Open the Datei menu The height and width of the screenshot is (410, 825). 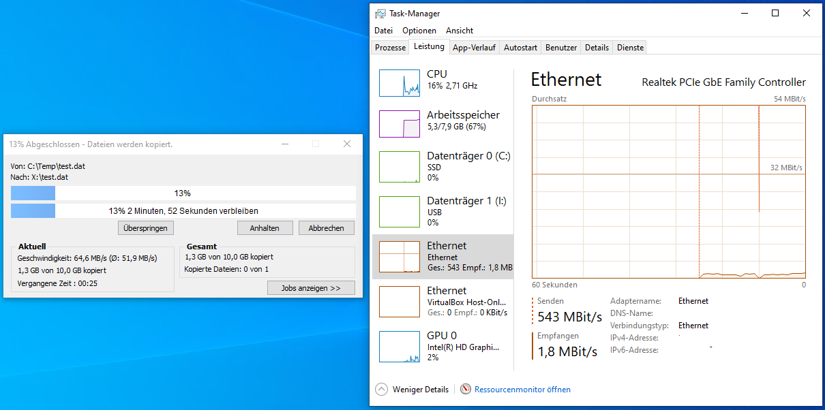[383, 31]
